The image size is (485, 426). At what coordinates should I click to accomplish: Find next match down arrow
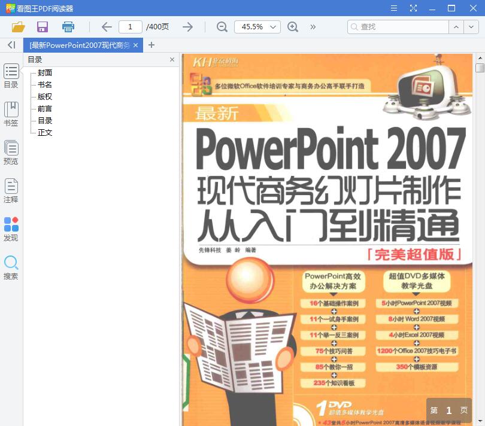pyautogui.click(x=471, y=27)
